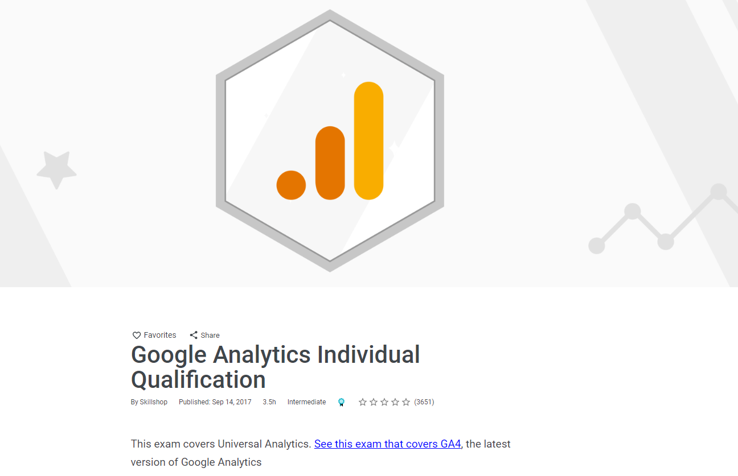
Task: Click the blue certification ribbon badge
Action: coord(341,402)
